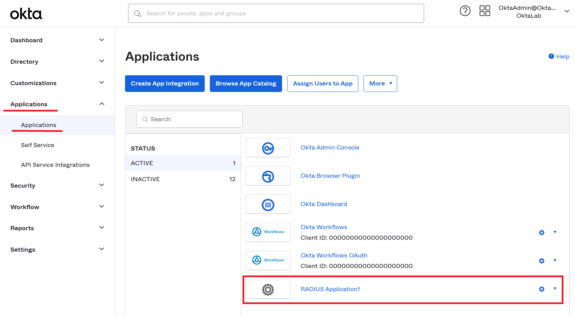This screenshot has height=316, width=575.
Task: Open settings gear for RADIUS Application1 row
Action: 542,289
